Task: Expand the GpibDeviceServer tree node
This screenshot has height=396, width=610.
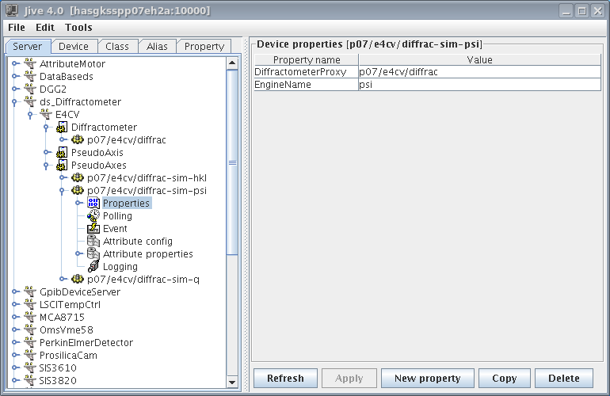Action: click(x=15, y=291)
